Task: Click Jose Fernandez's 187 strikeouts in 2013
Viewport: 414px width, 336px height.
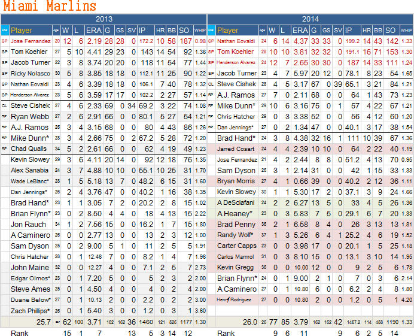Action: (x=185, y=41)
